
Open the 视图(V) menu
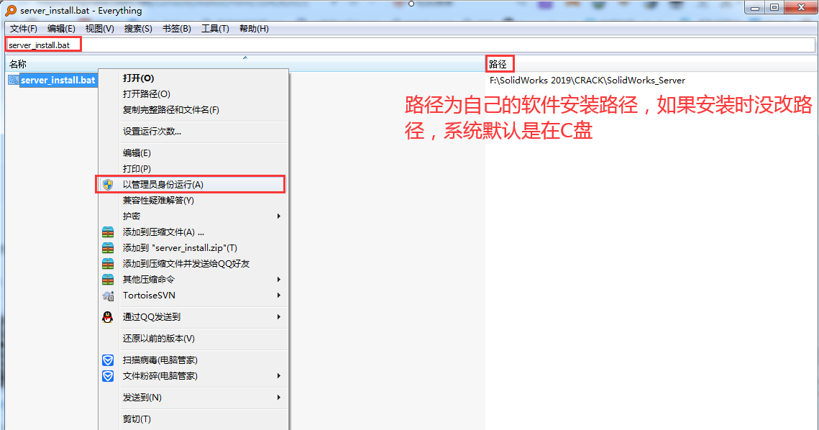coord(100,29)
